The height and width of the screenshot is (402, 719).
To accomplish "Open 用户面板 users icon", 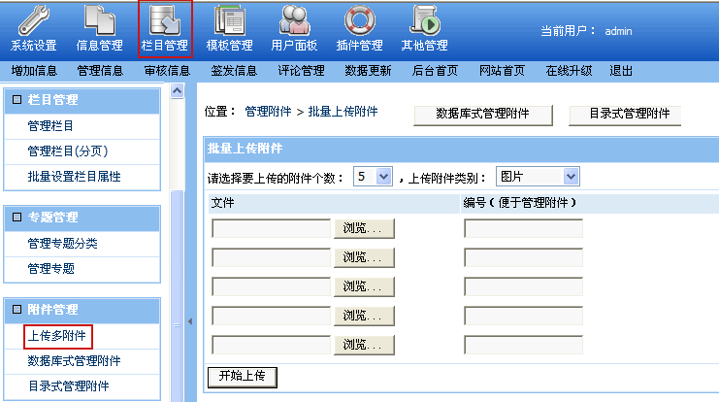I will [x=294, y=20].
